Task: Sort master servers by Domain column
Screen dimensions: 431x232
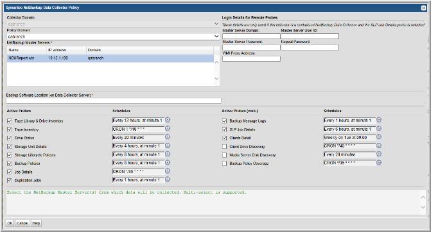Action: (150, 50)
